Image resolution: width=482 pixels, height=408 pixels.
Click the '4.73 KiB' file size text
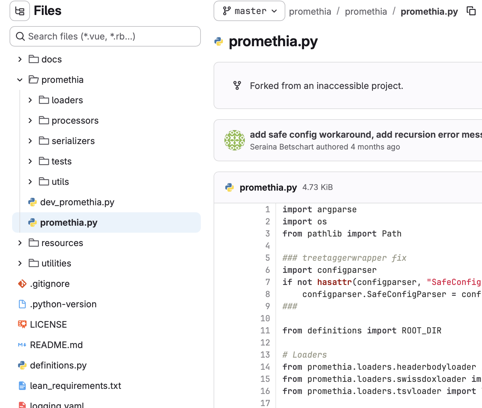[318, 187]
